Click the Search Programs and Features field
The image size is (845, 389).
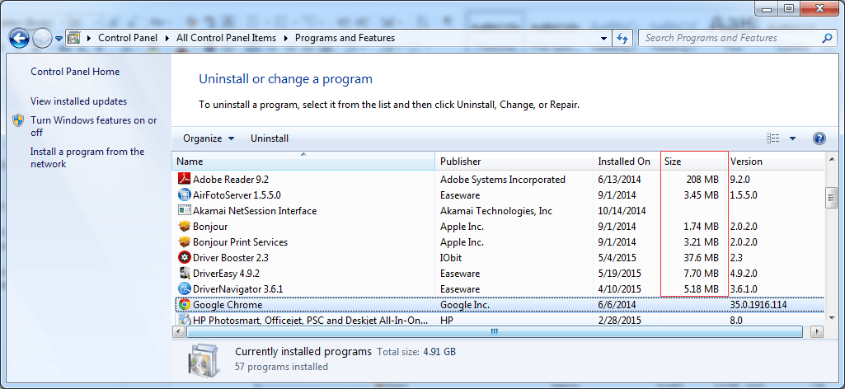(x=730, y=38)
